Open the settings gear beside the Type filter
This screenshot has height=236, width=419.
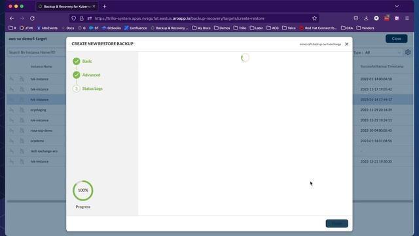point(408,52)
